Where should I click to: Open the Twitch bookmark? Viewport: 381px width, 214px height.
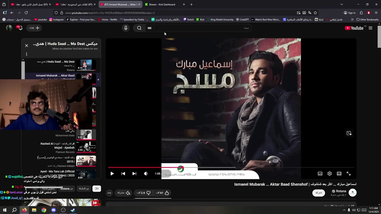[x=188, y=20]
